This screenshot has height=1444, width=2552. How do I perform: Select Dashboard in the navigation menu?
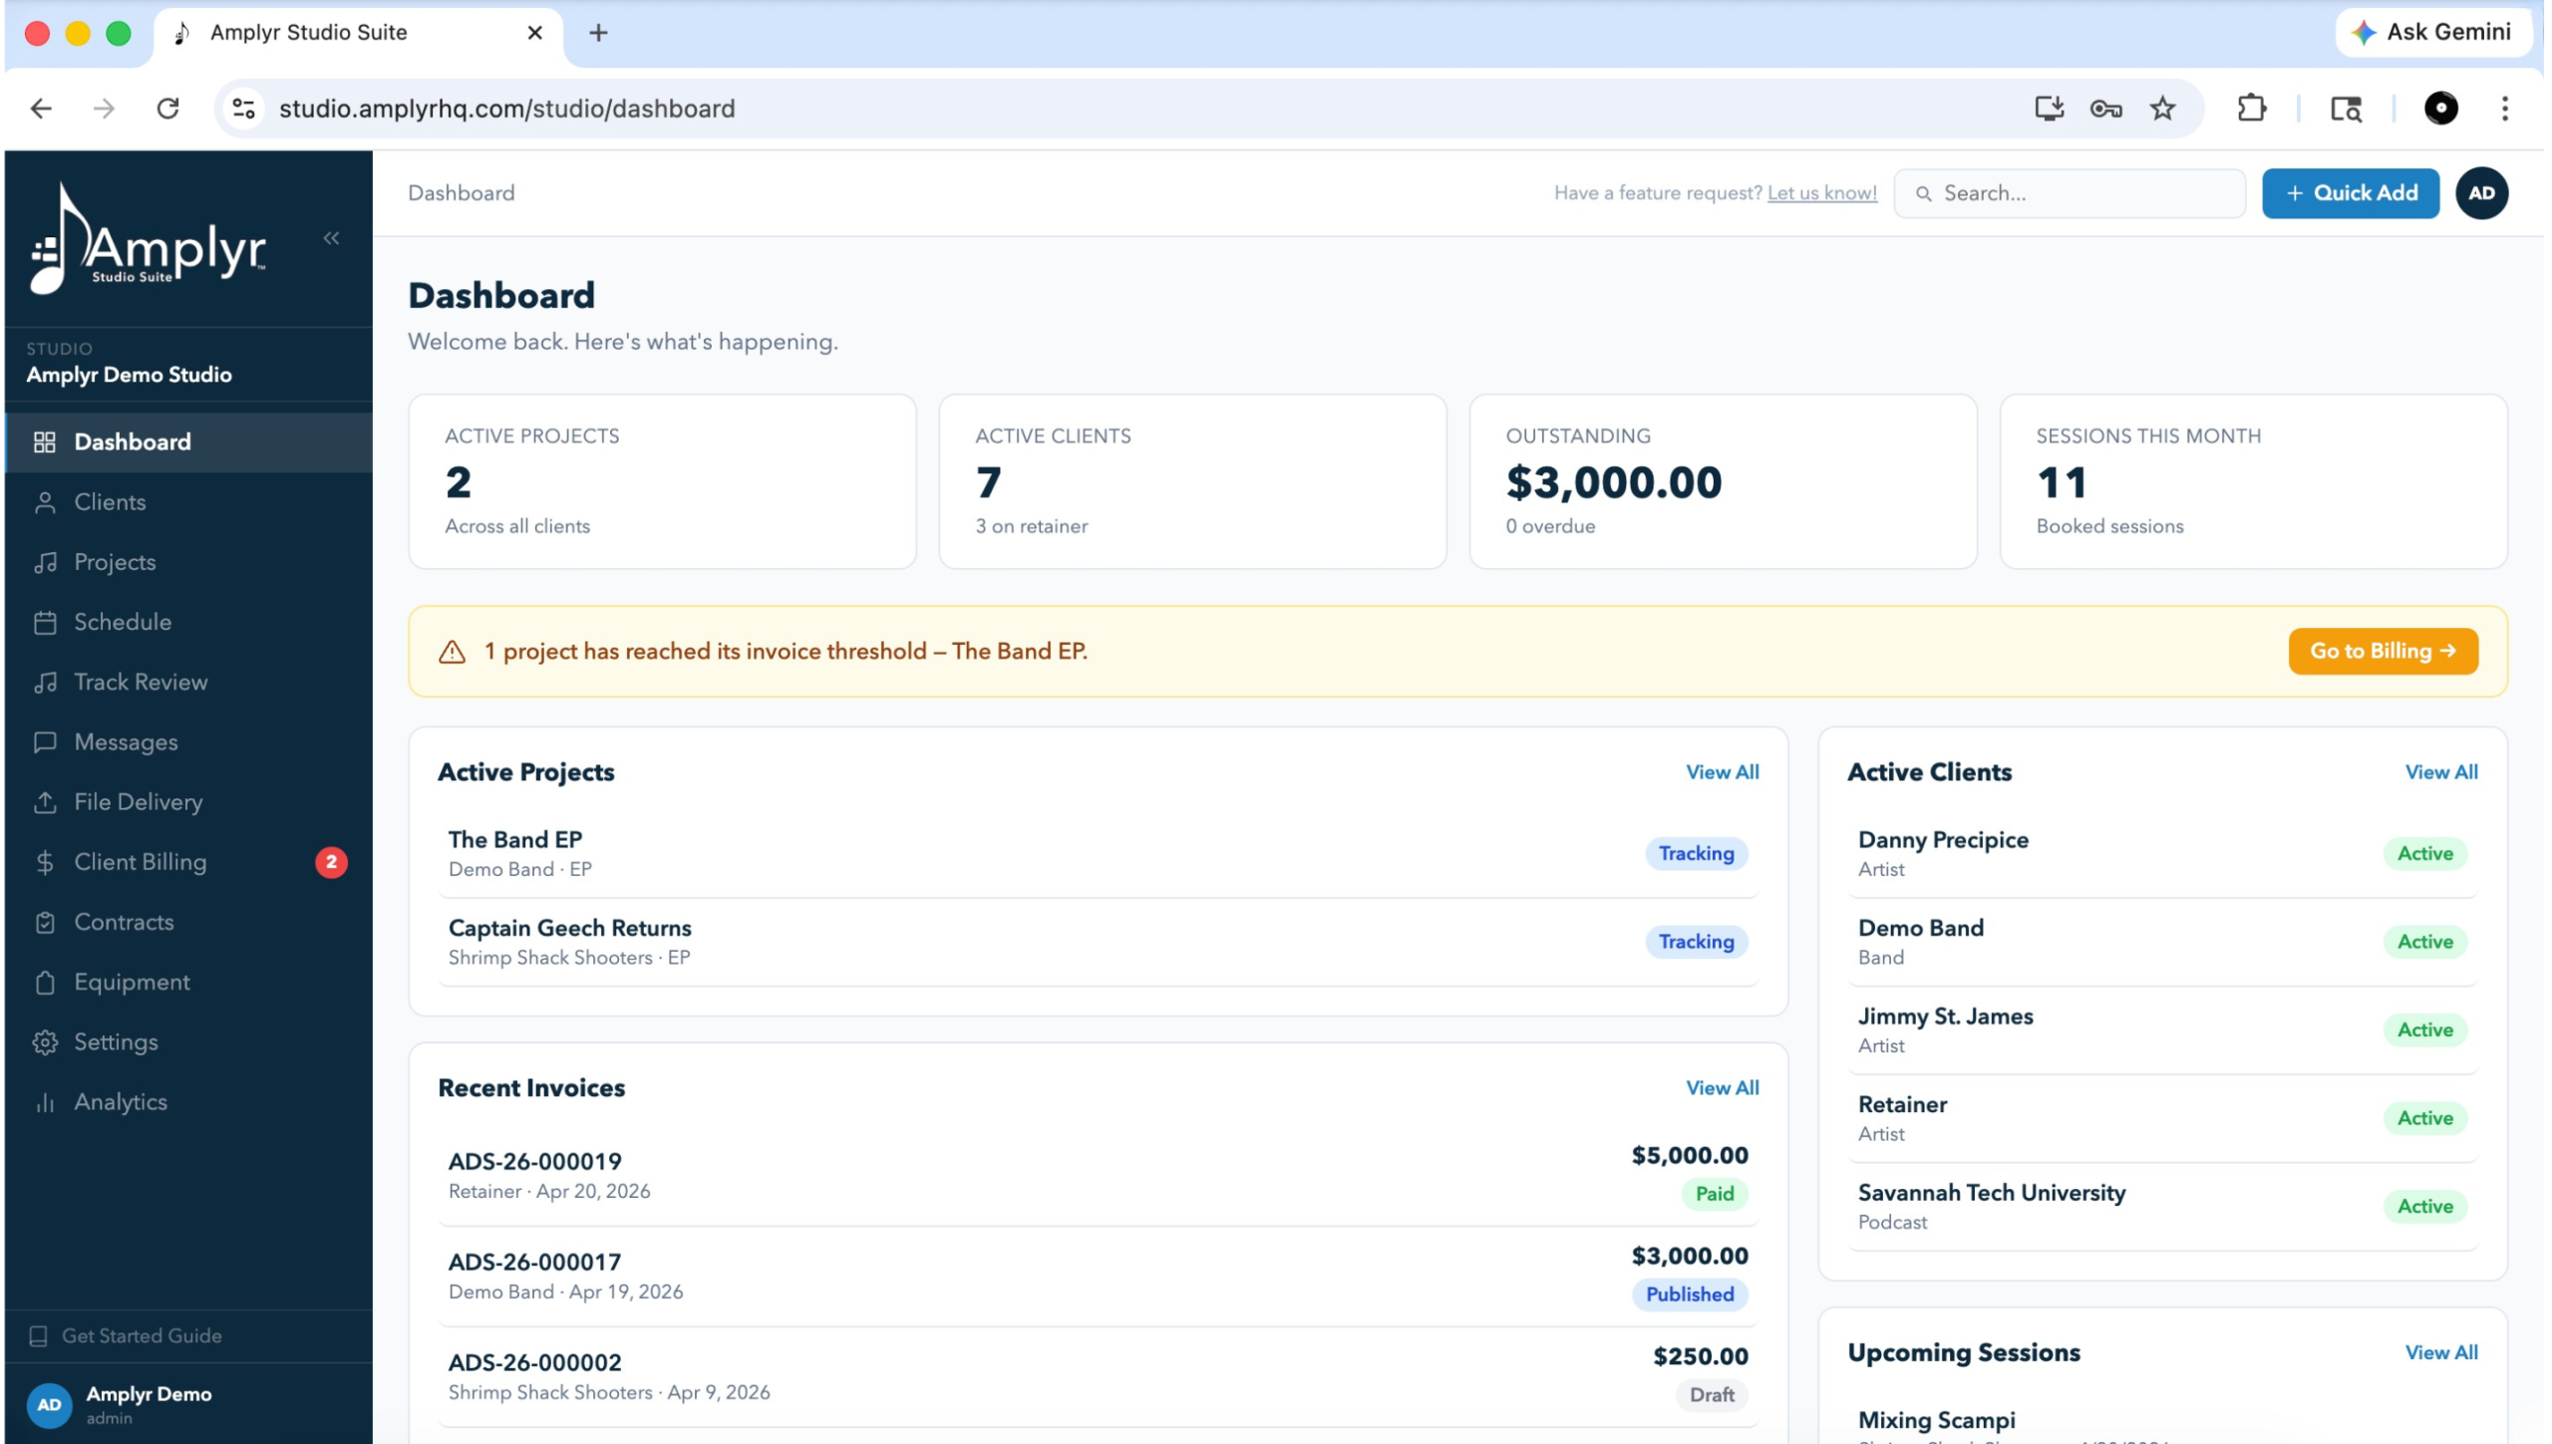pos(132,441)
